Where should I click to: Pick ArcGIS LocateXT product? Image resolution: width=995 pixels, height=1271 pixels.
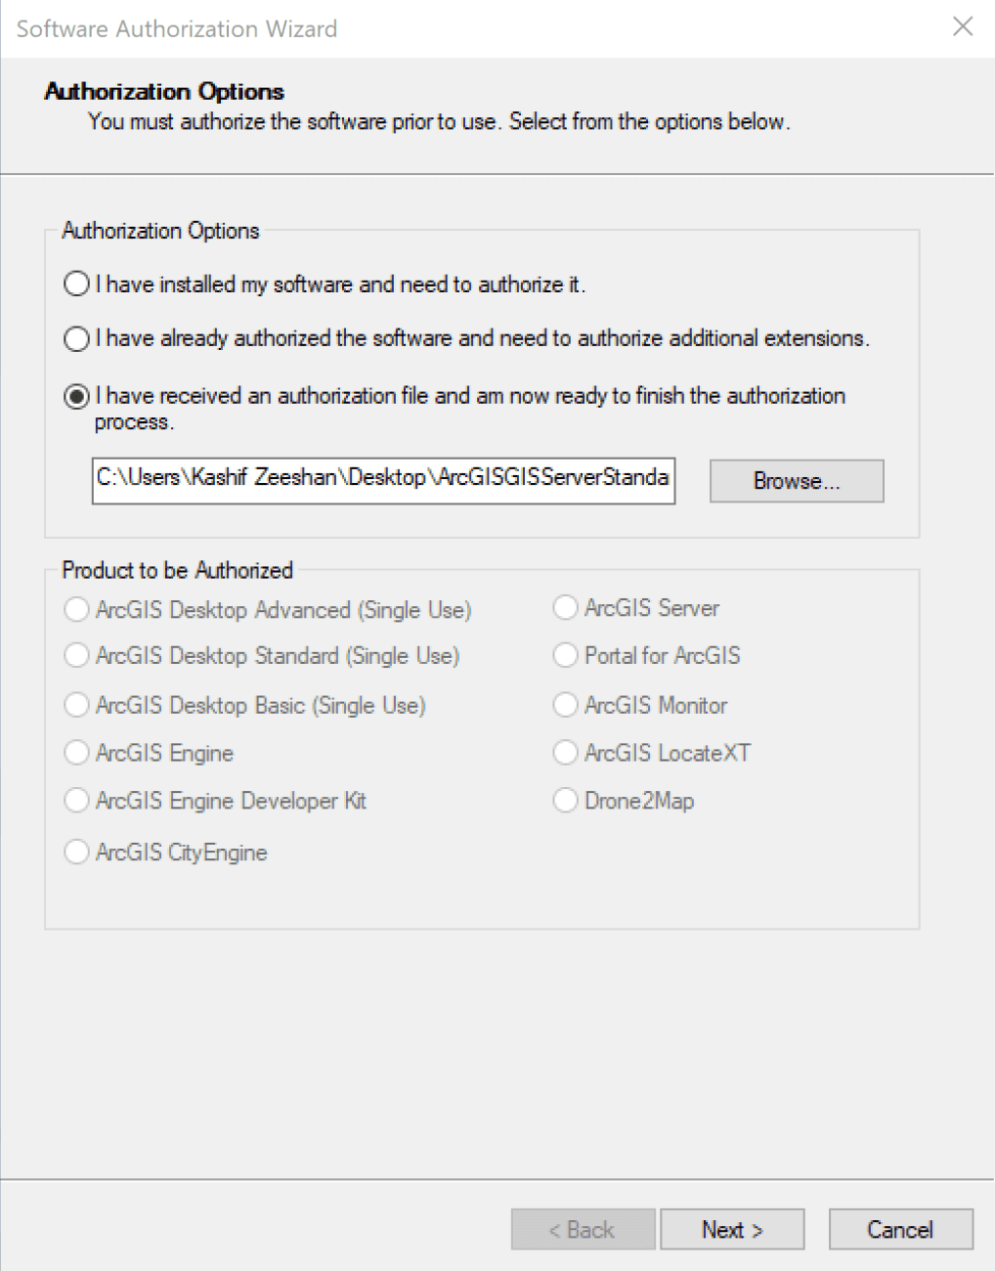pos(565,753)
